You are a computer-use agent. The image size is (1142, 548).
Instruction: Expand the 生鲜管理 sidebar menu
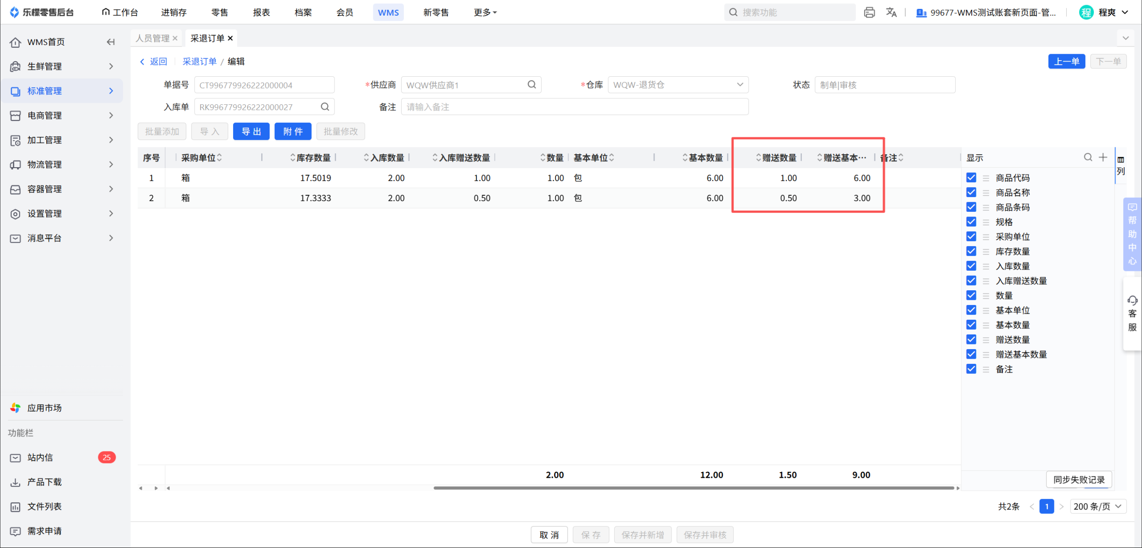tap(62, 67)
